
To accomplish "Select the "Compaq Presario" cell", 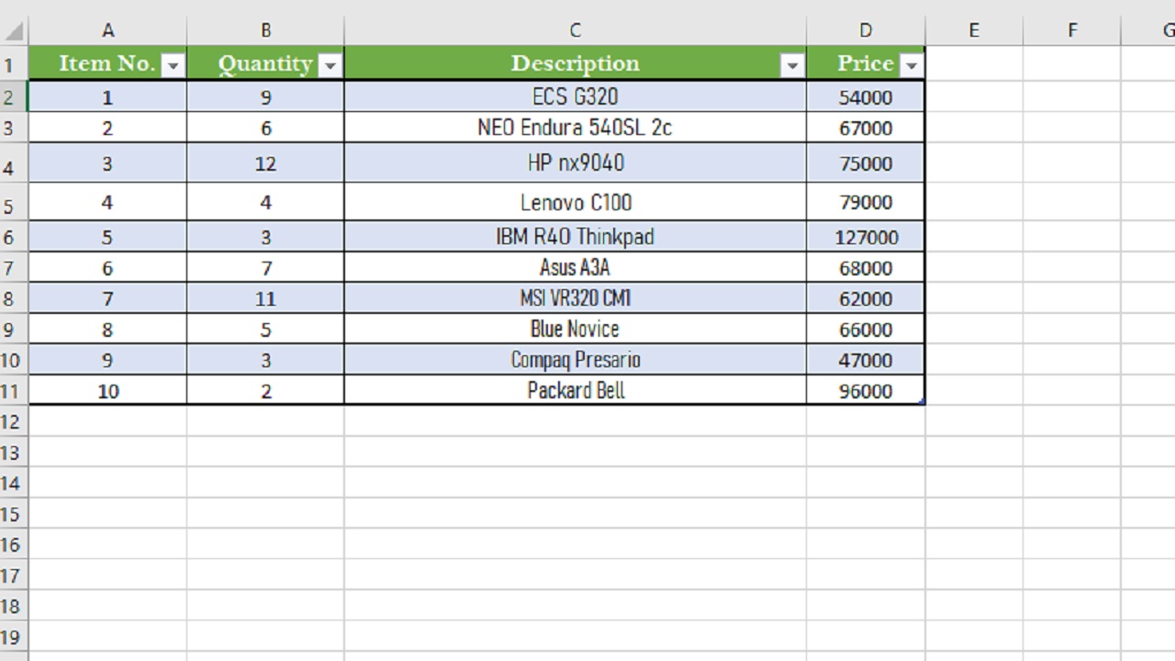I will [x=576, y=360].
